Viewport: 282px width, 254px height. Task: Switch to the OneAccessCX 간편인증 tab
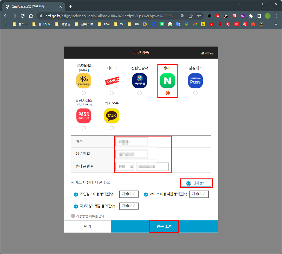click(x=31, y=7)
